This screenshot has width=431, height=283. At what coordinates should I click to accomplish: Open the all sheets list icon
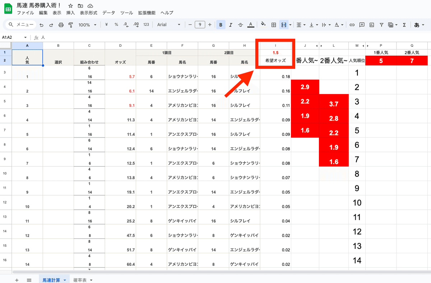click(x=29, y=280)
